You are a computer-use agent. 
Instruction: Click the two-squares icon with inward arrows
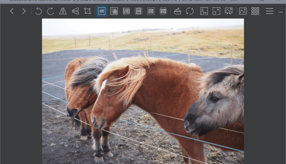point(204,11)
